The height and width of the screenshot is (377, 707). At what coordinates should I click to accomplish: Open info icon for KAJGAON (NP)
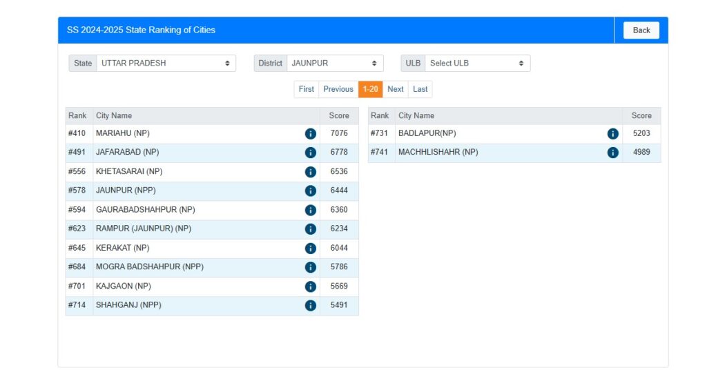point(311,286)
